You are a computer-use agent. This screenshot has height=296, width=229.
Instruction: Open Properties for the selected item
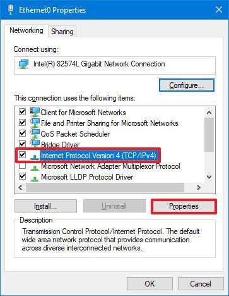184,206
